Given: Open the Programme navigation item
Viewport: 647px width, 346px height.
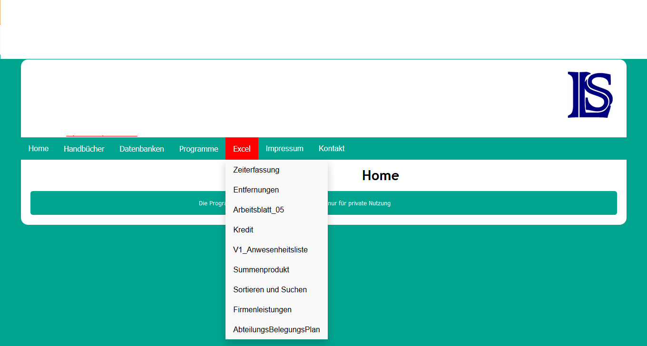Looking at the screenshot, I should (x=199, y=148).
